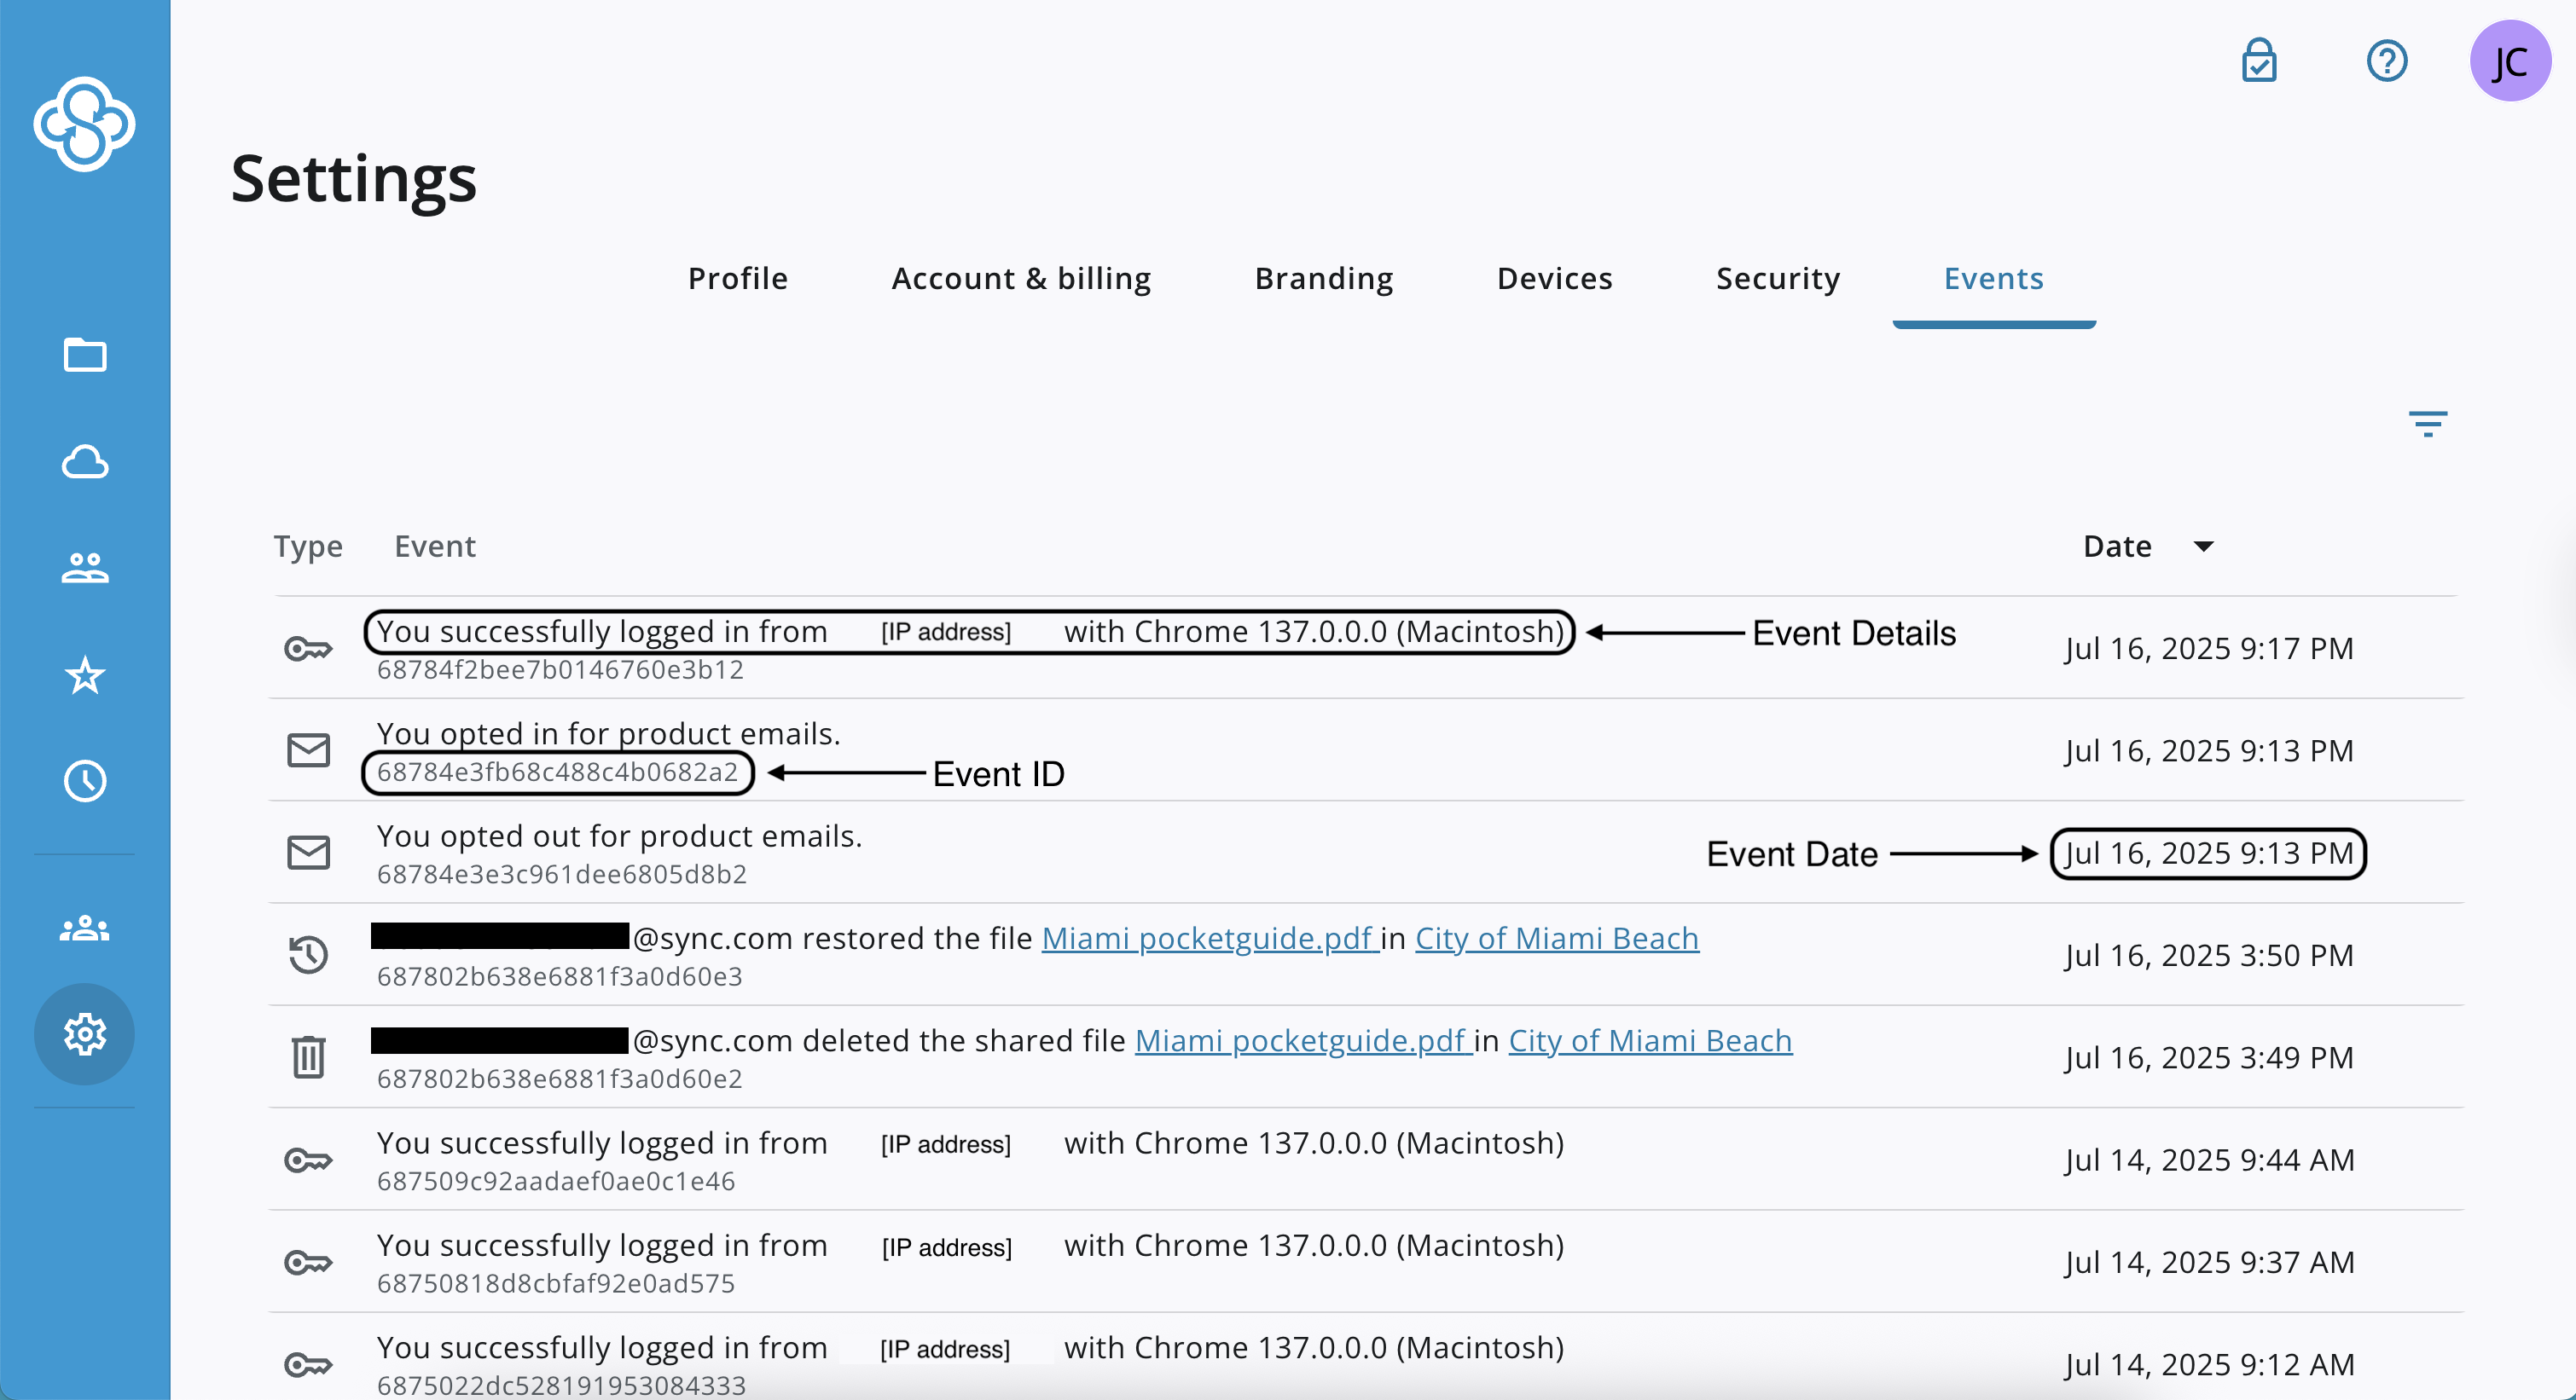Viewport: 2576px width, 1400px height.
Task: Click the Sync.com logo
Action: (85, 123)
